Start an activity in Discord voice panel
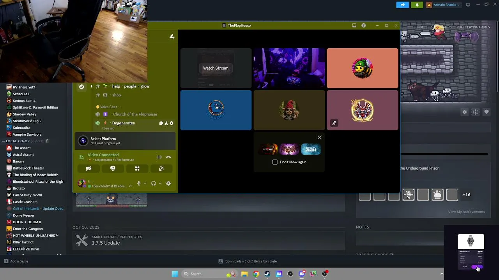The image size is (499, 280). [x=137, y=168]
